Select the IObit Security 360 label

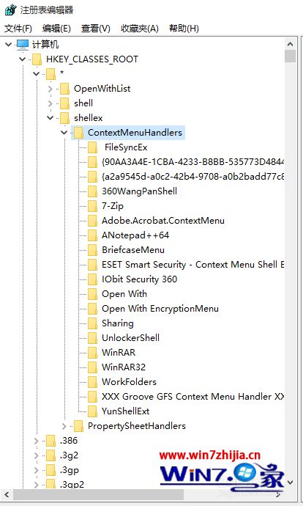click(140, 279)
